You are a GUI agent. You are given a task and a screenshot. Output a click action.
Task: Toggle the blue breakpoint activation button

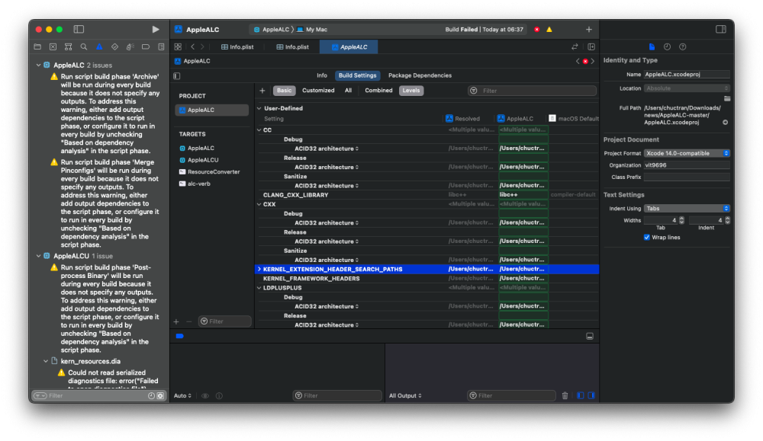point(179,336)
